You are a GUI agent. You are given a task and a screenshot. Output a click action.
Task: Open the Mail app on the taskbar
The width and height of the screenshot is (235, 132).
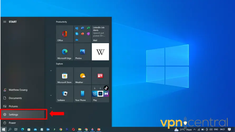click(x=35, y=129)
